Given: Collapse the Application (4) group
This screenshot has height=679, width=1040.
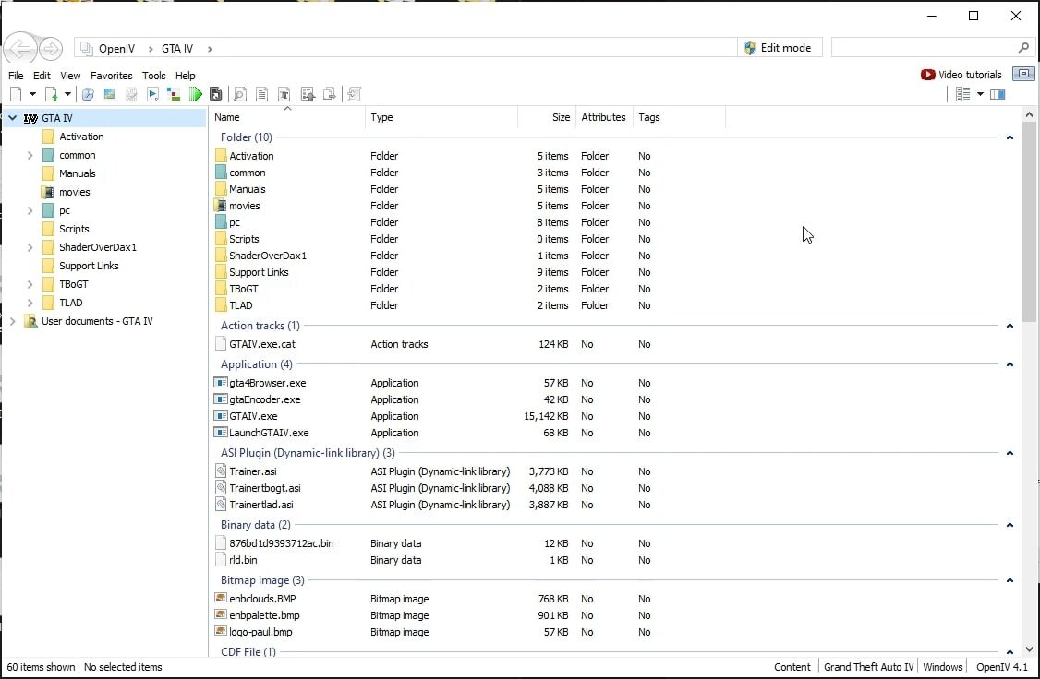Looking at the screenshot, I should point(1010,364).
